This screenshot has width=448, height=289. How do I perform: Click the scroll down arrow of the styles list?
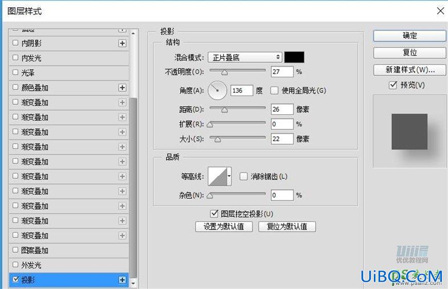[x=133, y=283]
